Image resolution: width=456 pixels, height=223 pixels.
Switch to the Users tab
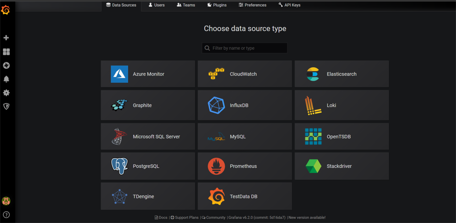click(157, 5)
